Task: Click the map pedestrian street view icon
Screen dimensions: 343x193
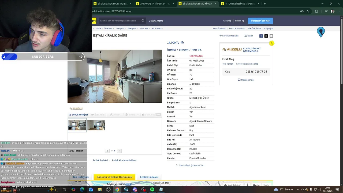Action: tap(247, 185)
